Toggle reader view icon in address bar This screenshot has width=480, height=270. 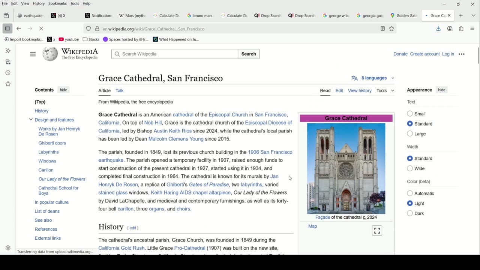pyautogui.click(x=382, y=28)
